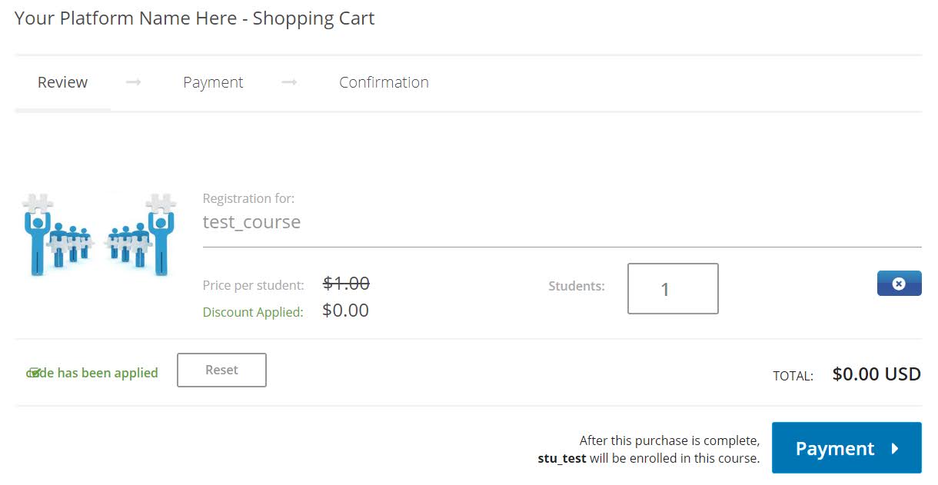The height and width of the screenshot is (485, 938).
Task: Go to the Confirmation step tab
Action: point(384,82)
